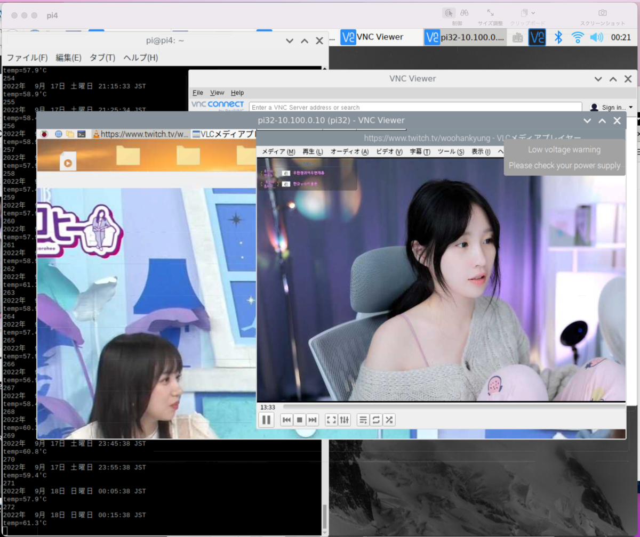Pause playback in VLC player
The height and width of the screenshot is (537, 640).
coord(266,420)
